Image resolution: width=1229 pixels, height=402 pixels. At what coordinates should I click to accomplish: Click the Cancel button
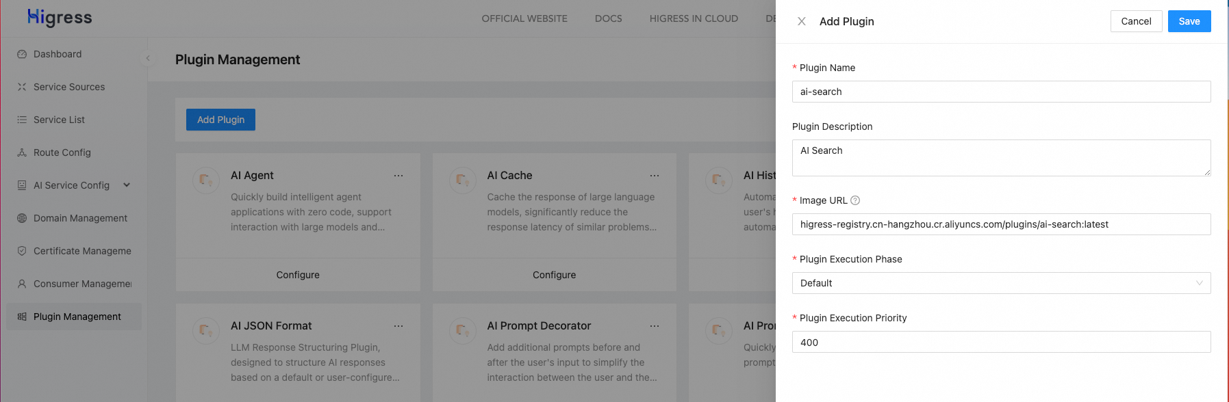[1136, 21]
